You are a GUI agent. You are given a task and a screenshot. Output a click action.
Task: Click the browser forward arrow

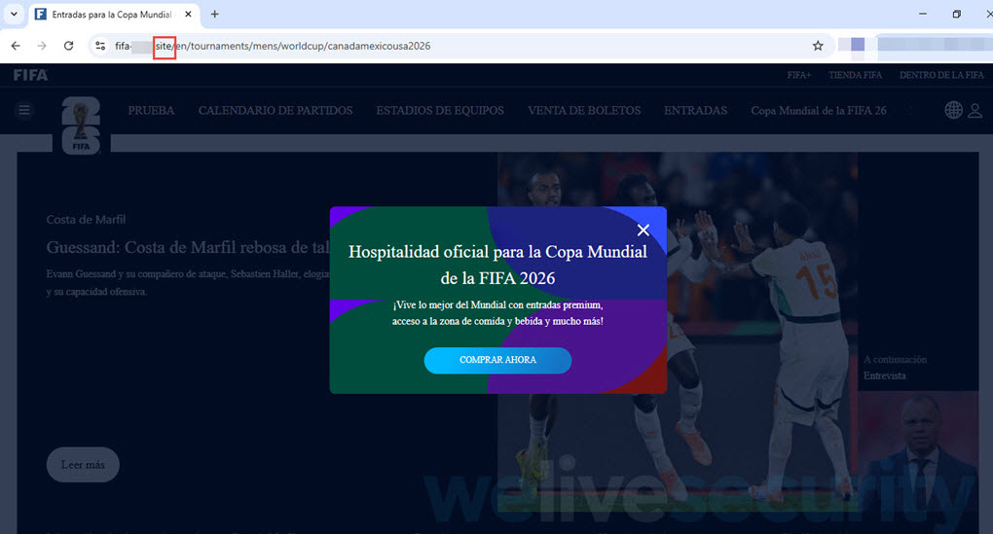click(42, 46)
